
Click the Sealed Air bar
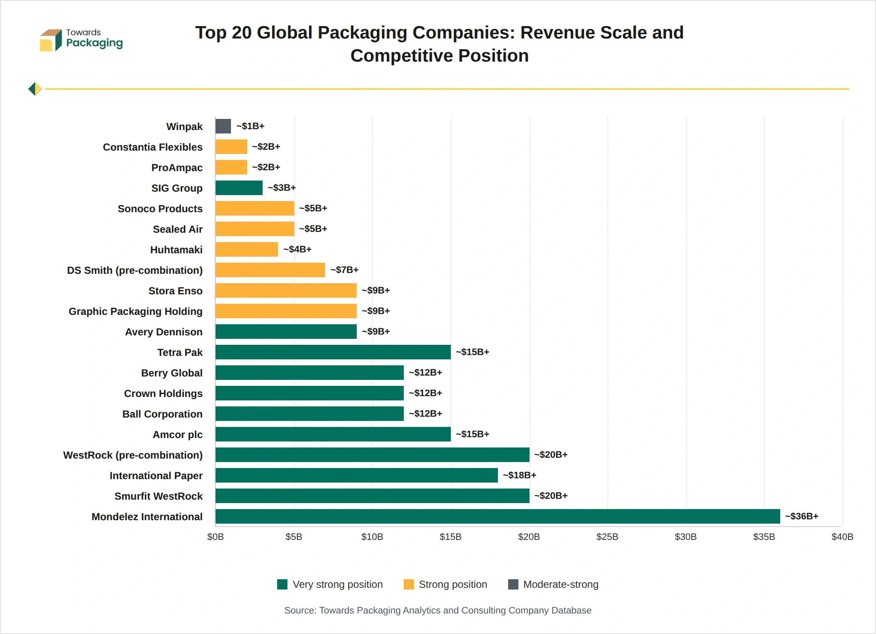click(255, 229)
